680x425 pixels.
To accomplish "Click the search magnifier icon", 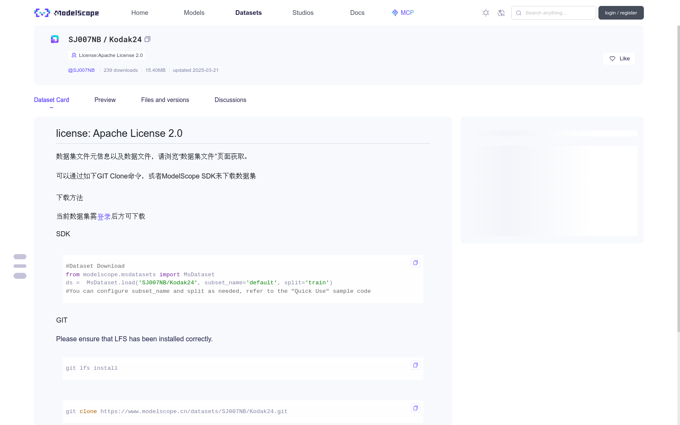I will pos(518,13).
